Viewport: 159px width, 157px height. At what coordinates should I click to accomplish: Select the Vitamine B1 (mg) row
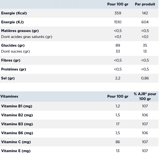click(79, 106)
